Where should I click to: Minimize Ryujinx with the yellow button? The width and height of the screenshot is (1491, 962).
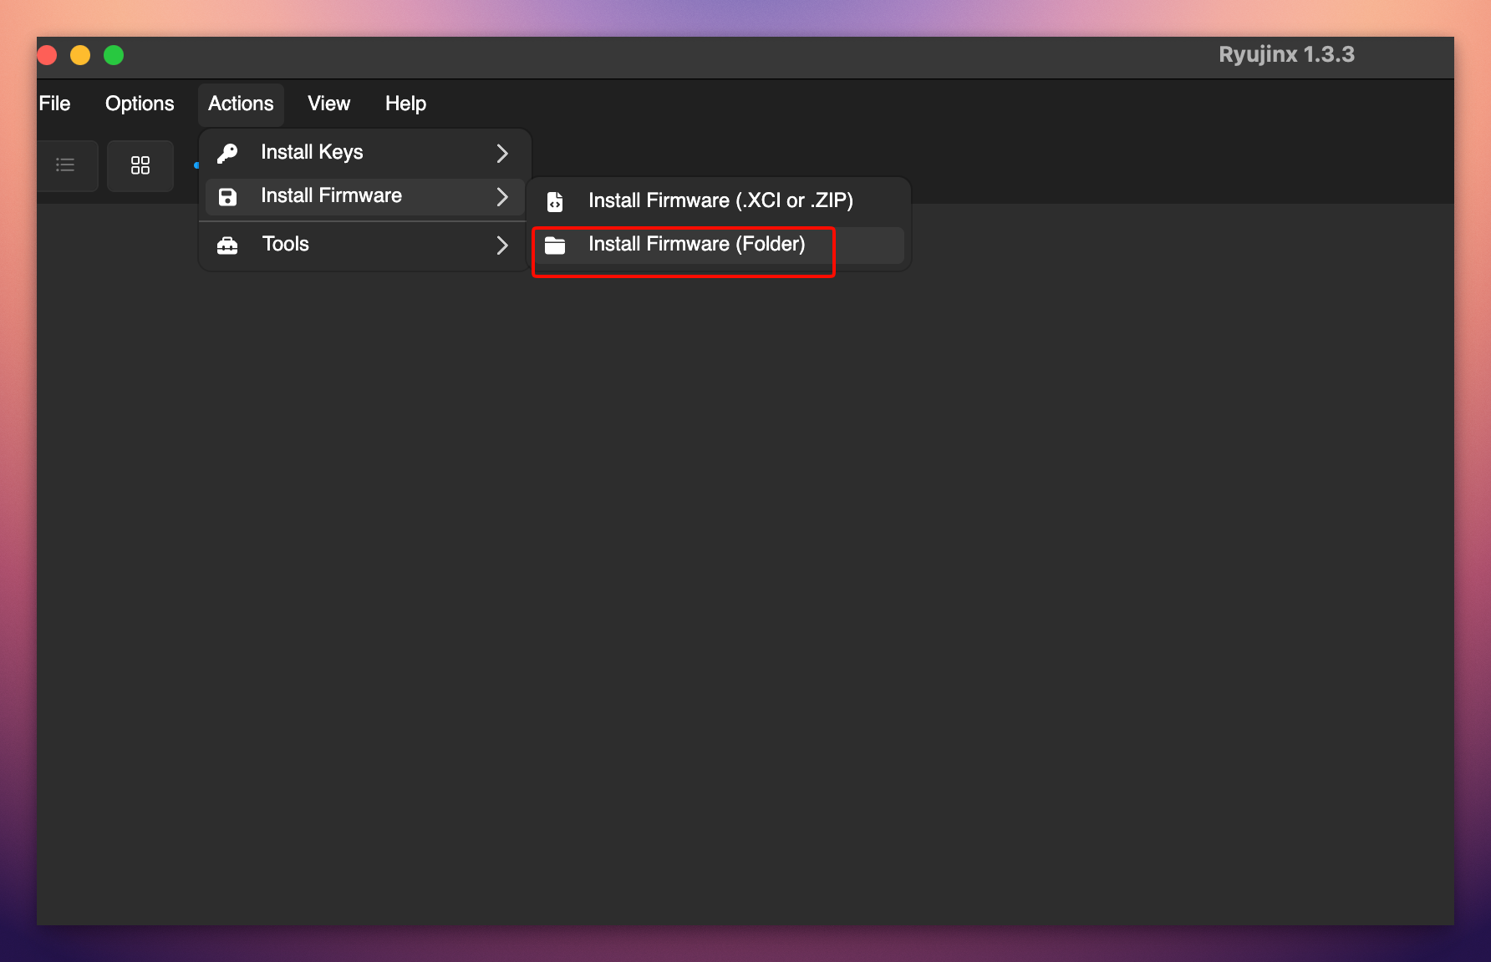pos(80,55)
